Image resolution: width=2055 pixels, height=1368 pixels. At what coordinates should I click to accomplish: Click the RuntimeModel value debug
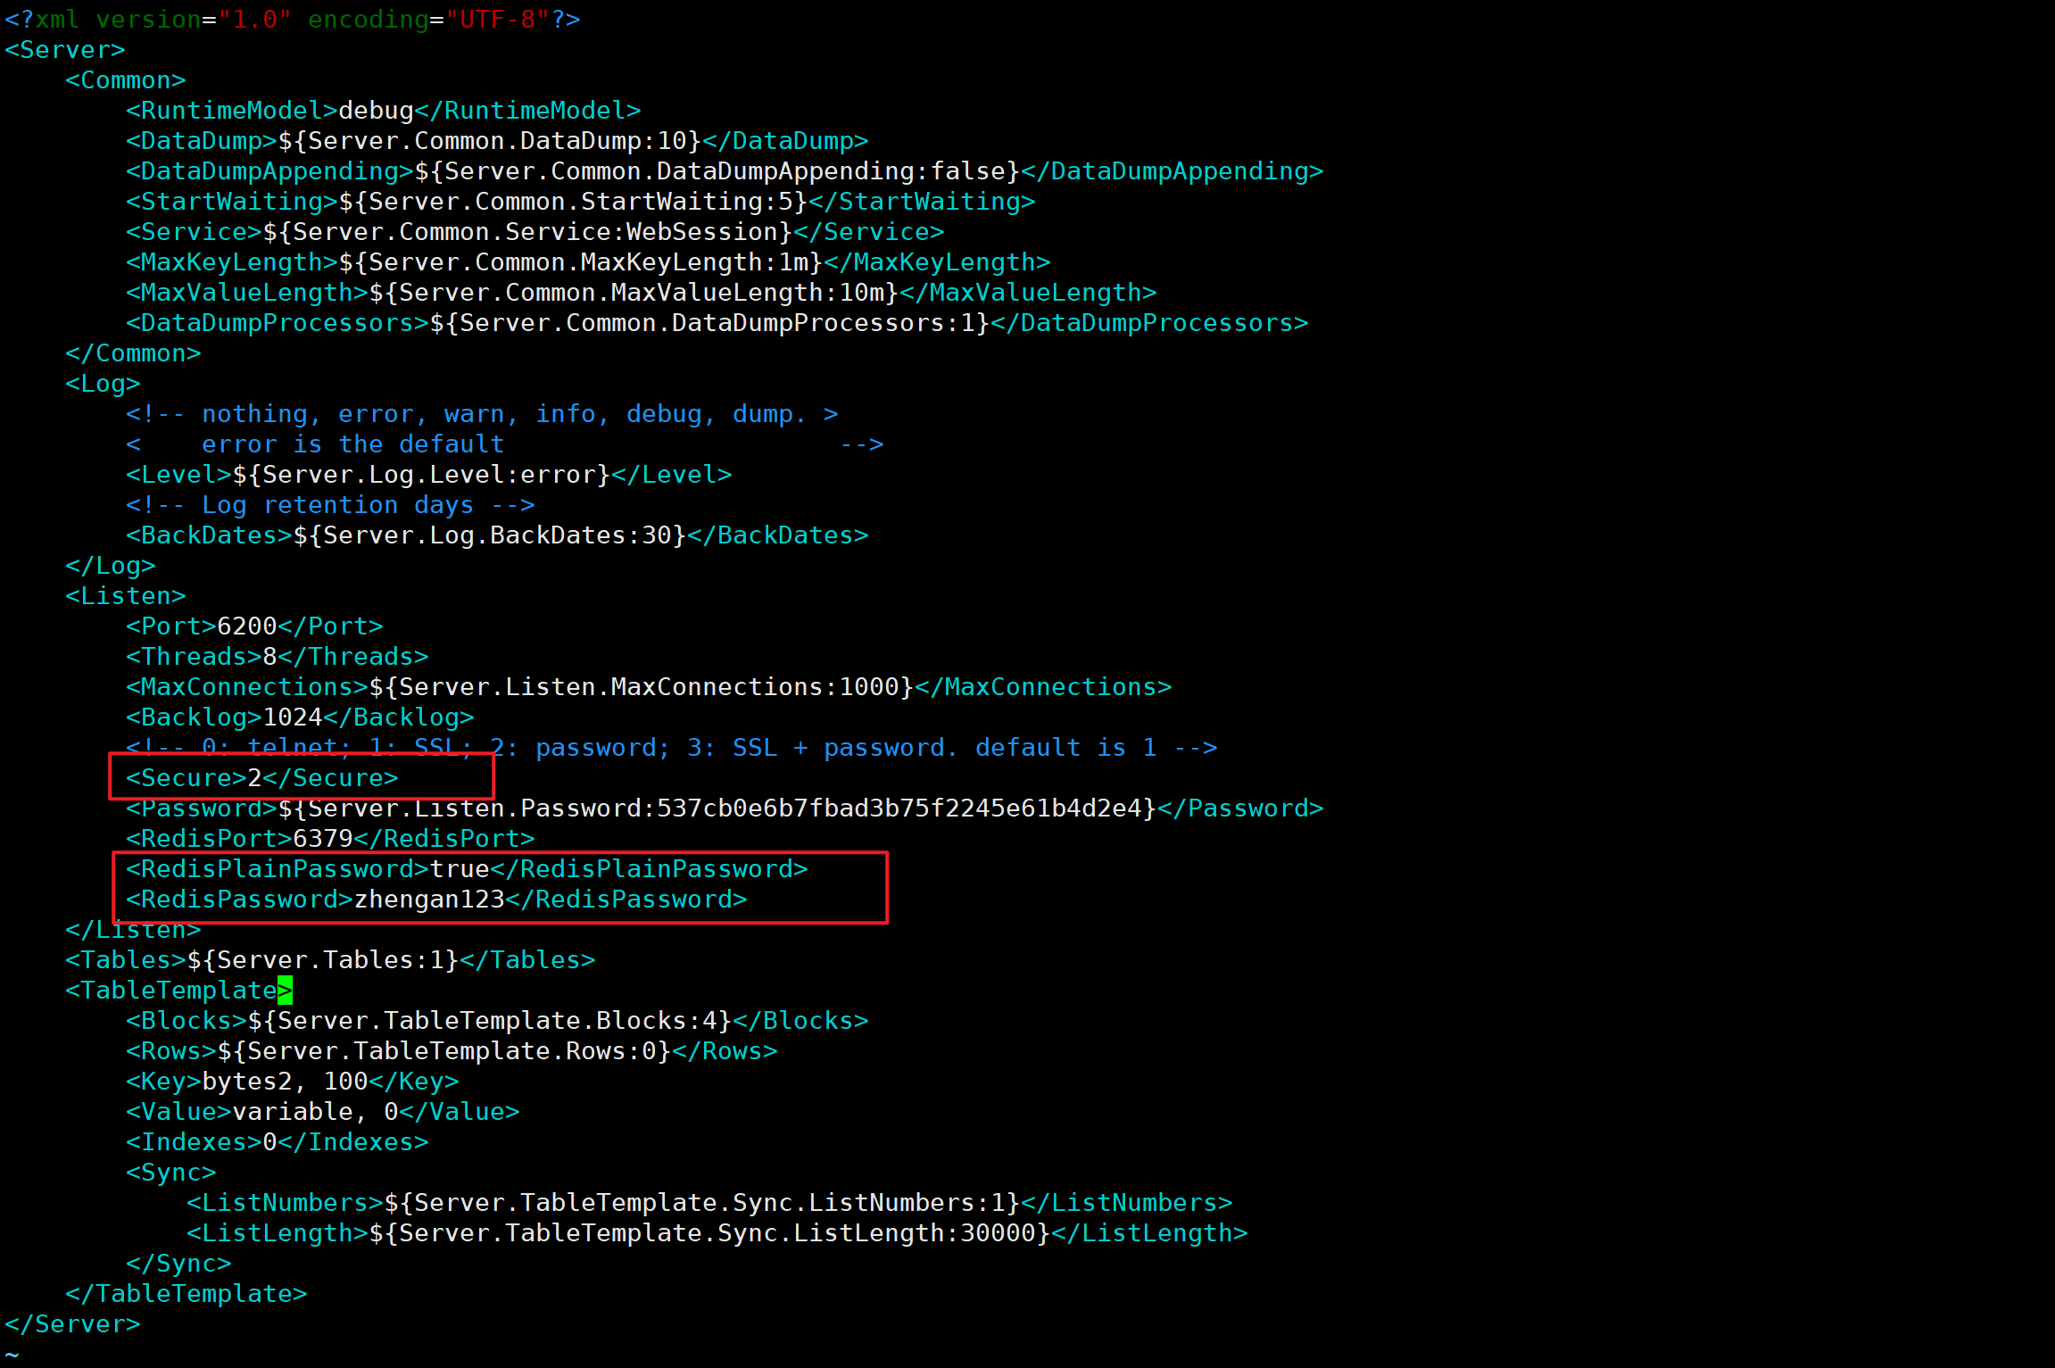pos(376,111)
